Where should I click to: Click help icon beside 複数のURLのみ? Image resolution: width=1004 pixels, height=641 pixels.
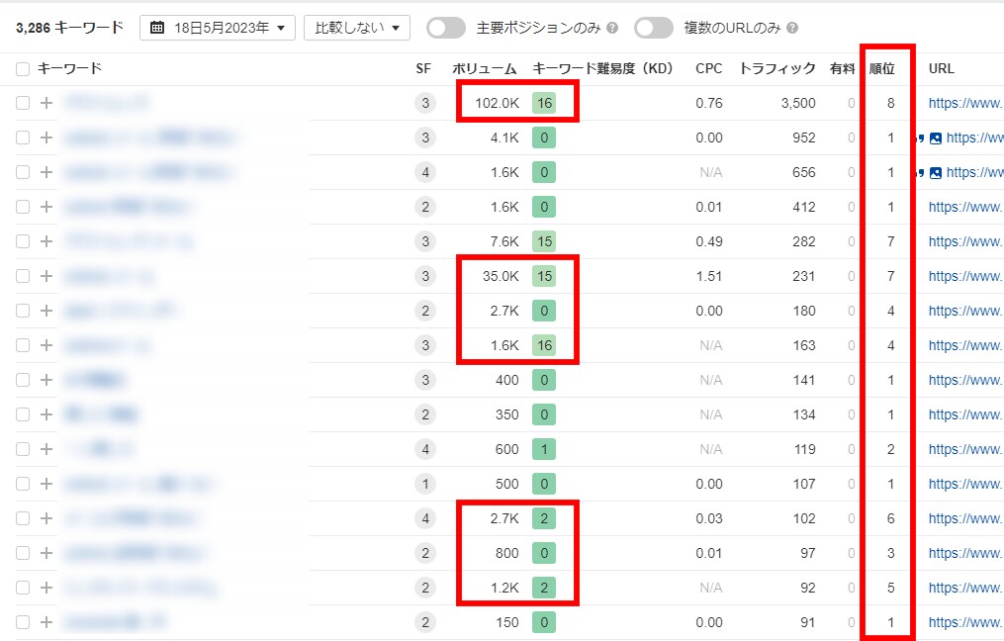pos(792,28)
